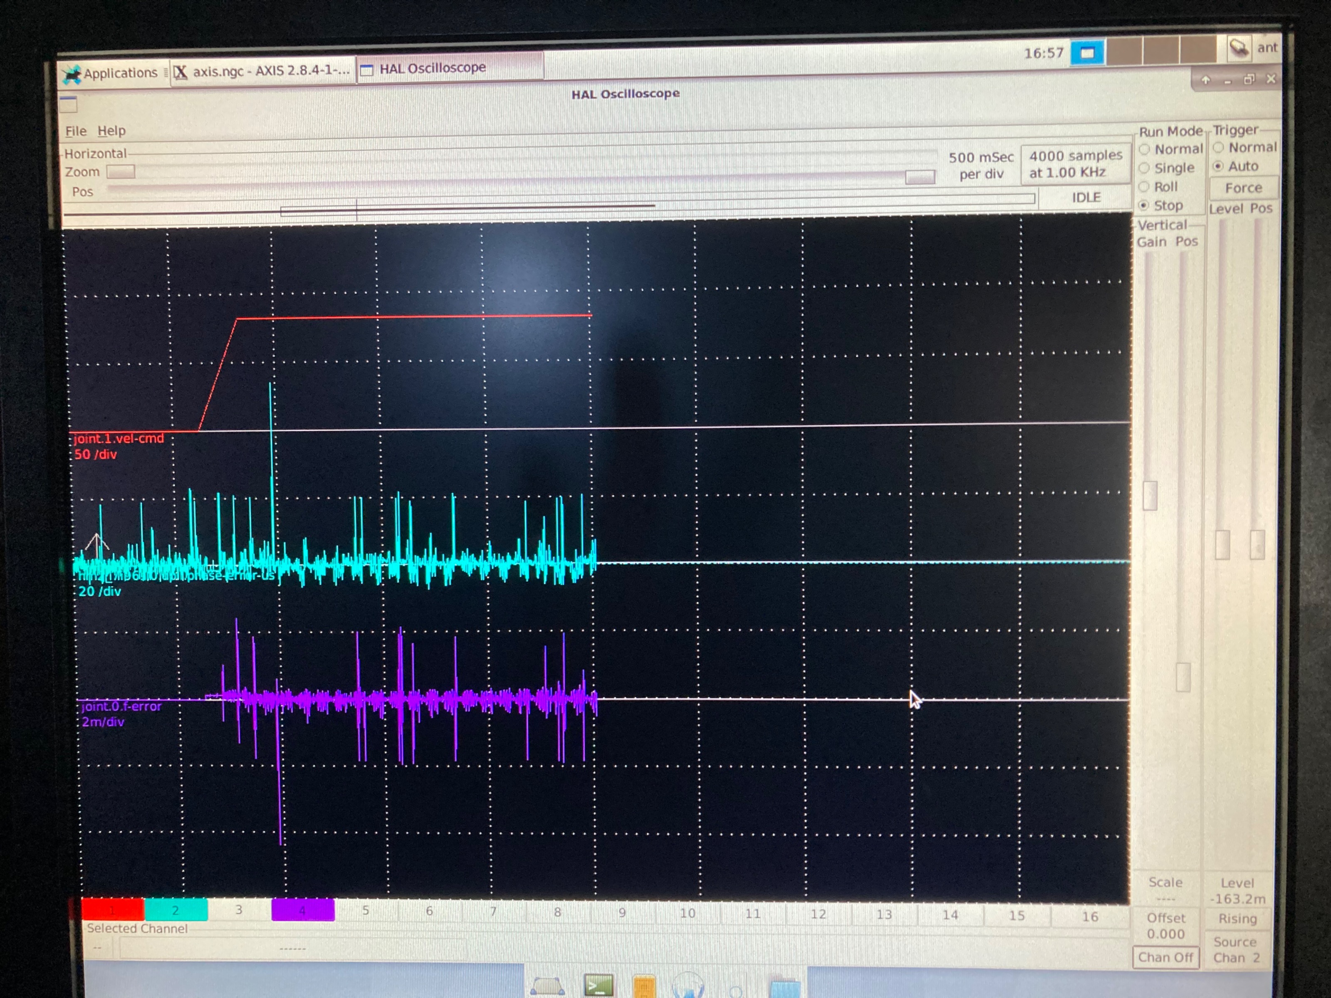Select Stop run mode
Screen dimensions: 1331x998
(1161, 205)
